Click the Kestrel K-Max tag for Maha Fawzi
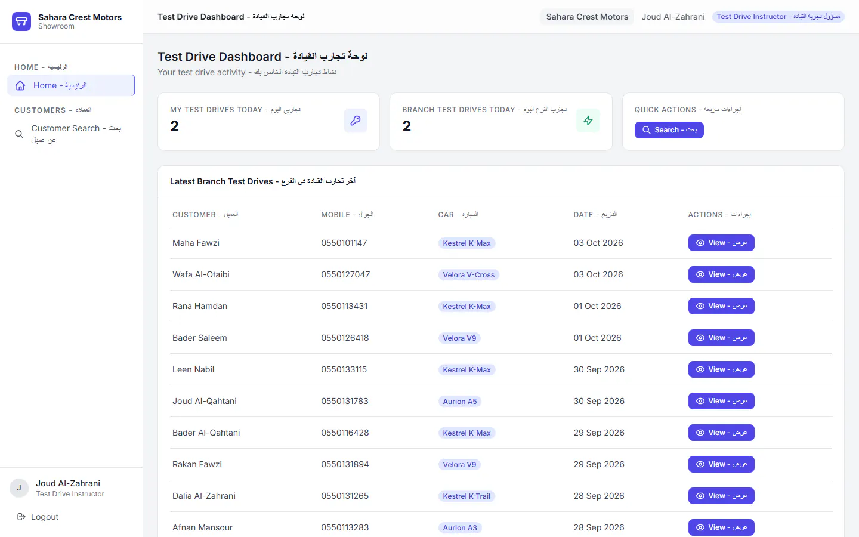This screenshot has width=859, height=537. (x=466, y=243)
